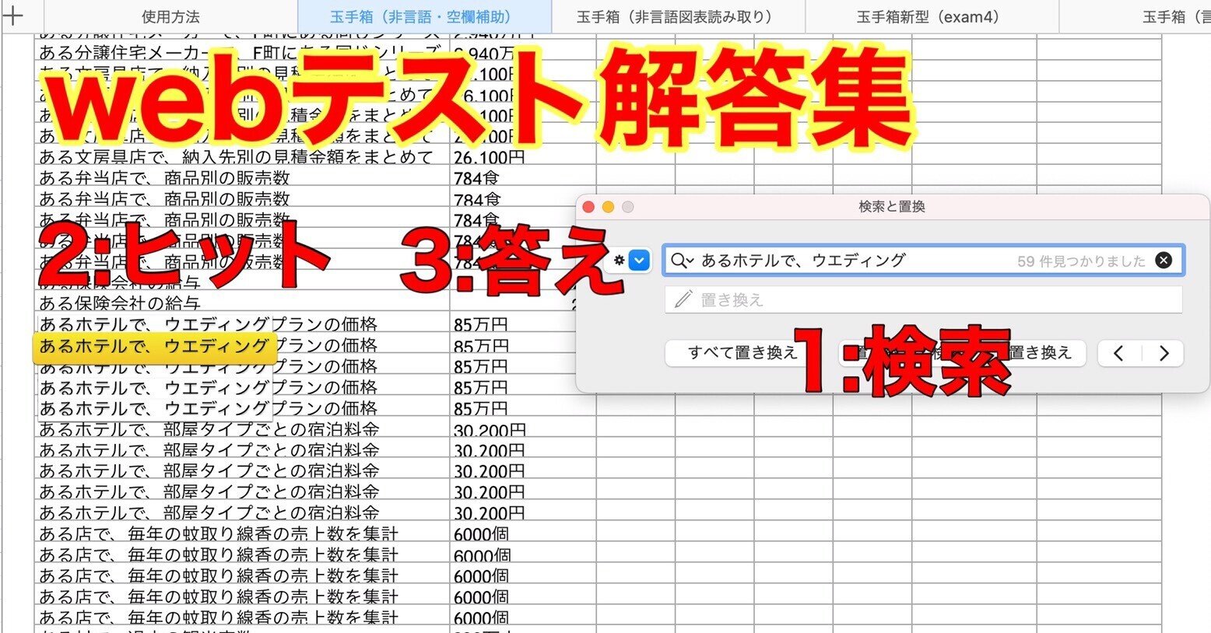Open the find options gear dropdown
Screen dimensions: 1211x633
click(630, 261)
